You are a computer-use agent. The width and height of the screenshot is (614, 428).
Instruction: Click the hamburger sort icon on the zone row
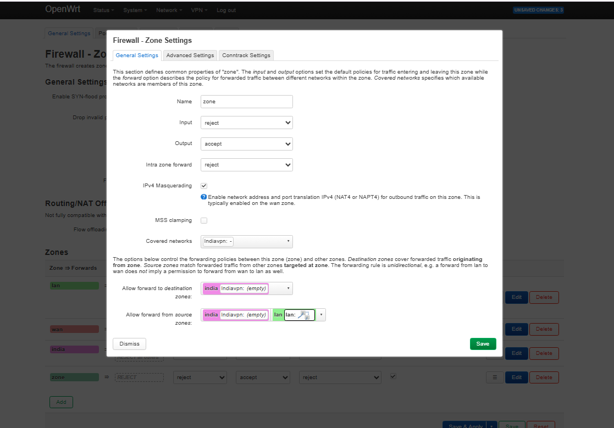point(494,377)
